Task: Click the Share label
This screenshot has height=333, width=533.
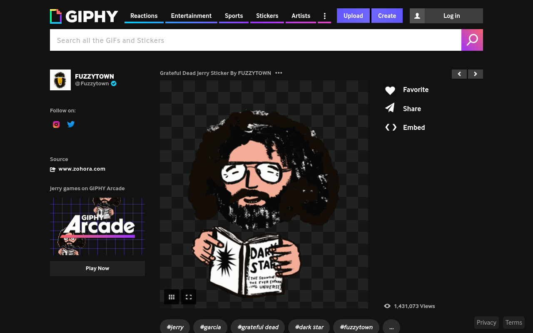Action: coord(412,109)
